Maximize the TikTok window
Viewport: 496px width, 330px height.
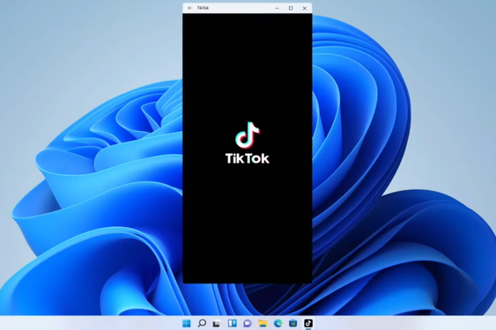tap(291, 8)
